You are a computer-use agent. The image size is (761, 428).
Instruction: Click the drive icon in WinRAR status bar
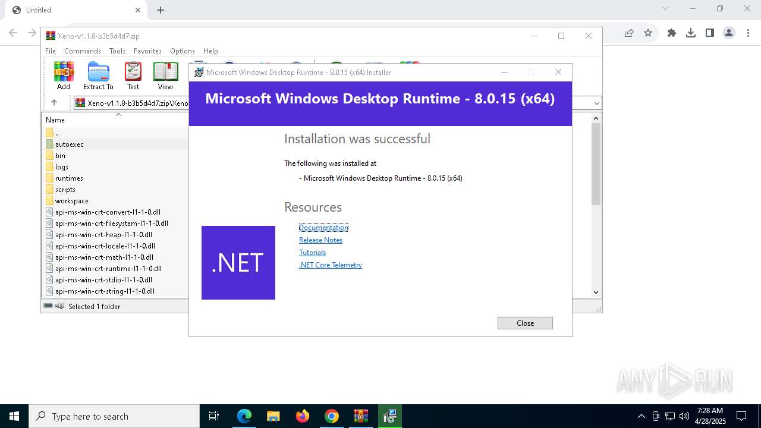click(48, 306)
